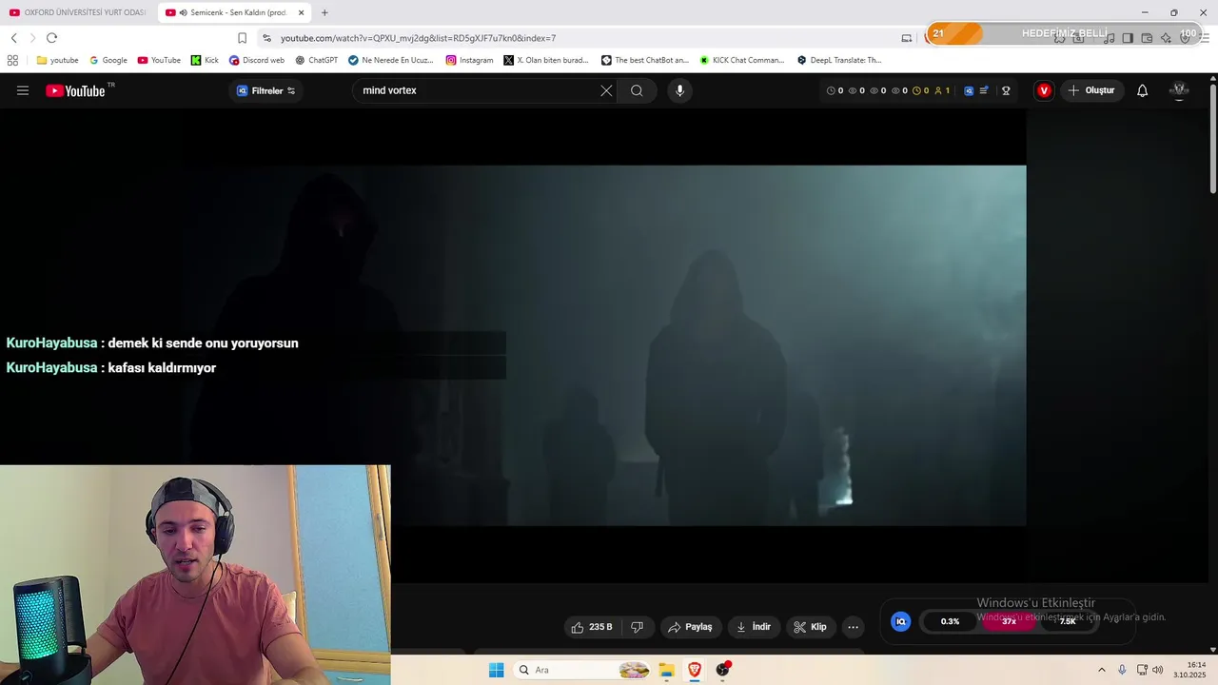
Task: Open more actions three-dot menu
Action: (853, 627)
